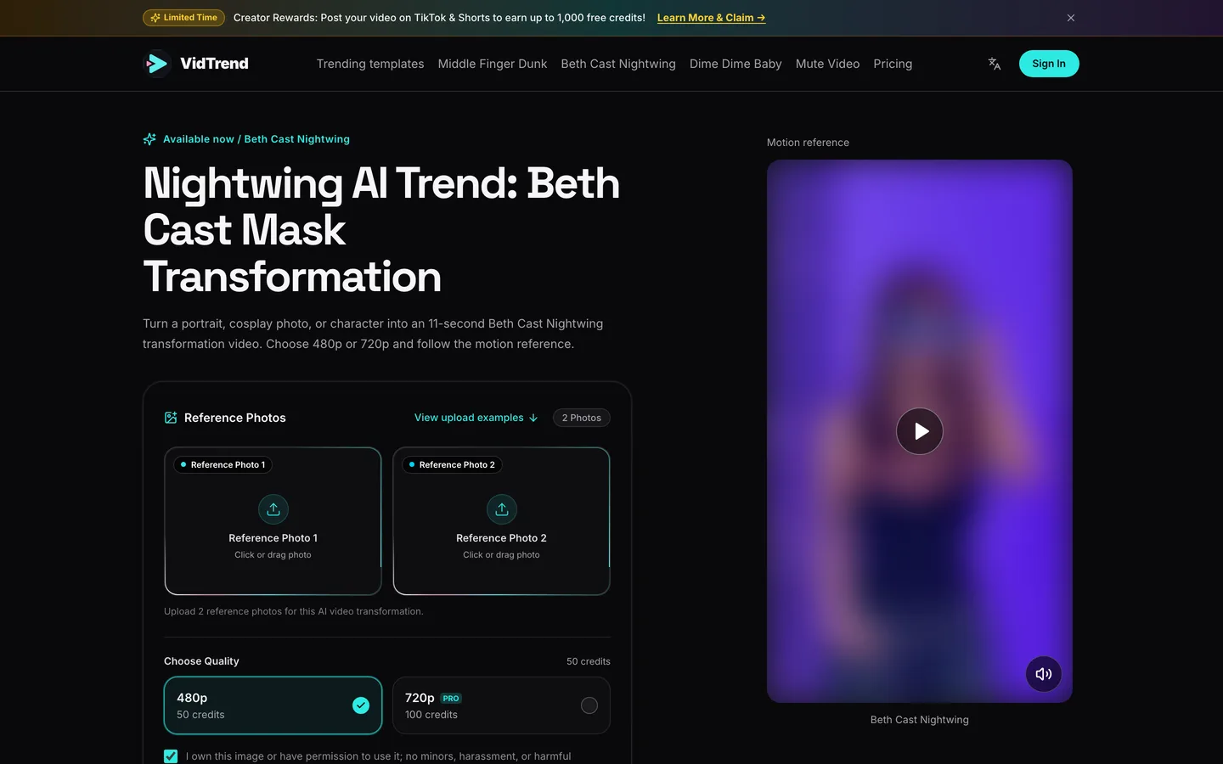
Task: Click the Motion reference label
Action: coord(808,143)
